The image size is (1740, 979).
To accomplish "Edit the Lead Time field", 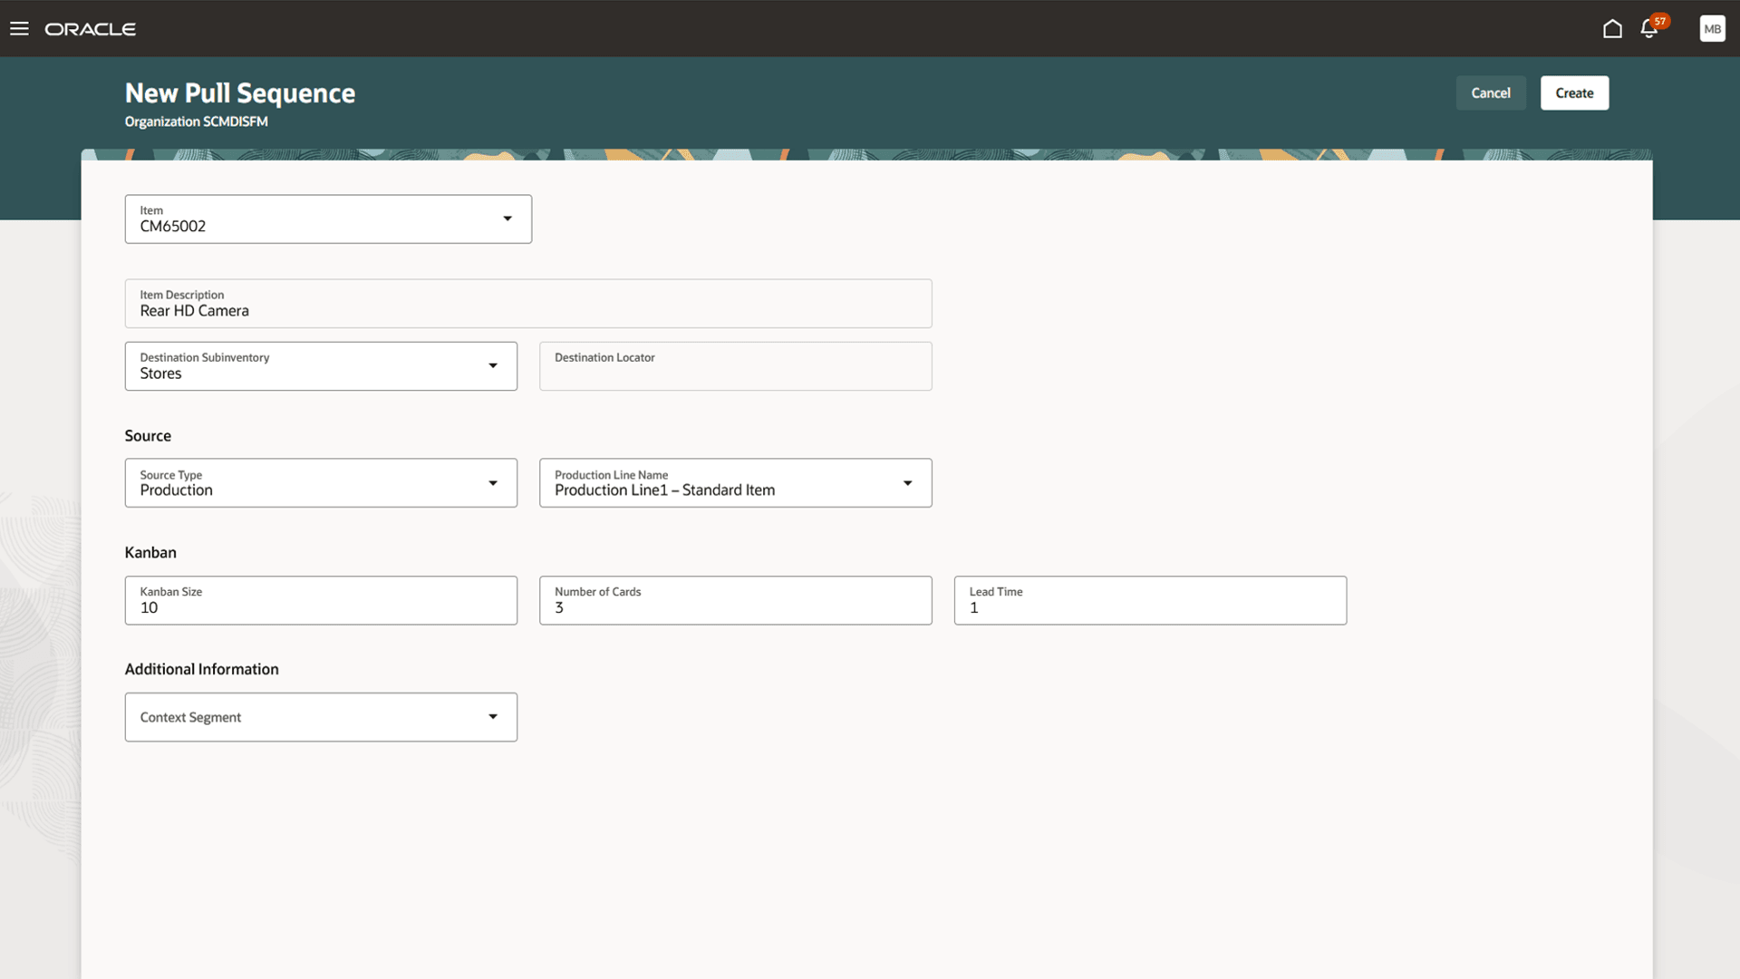I will [x=1149, y=607].
